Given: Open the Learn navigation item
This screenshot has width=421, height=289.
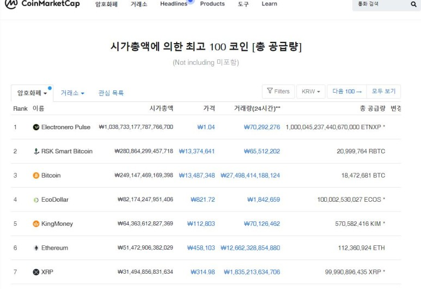Looking at the screenshot, I should pyautogui.click(x=269, y=4).
